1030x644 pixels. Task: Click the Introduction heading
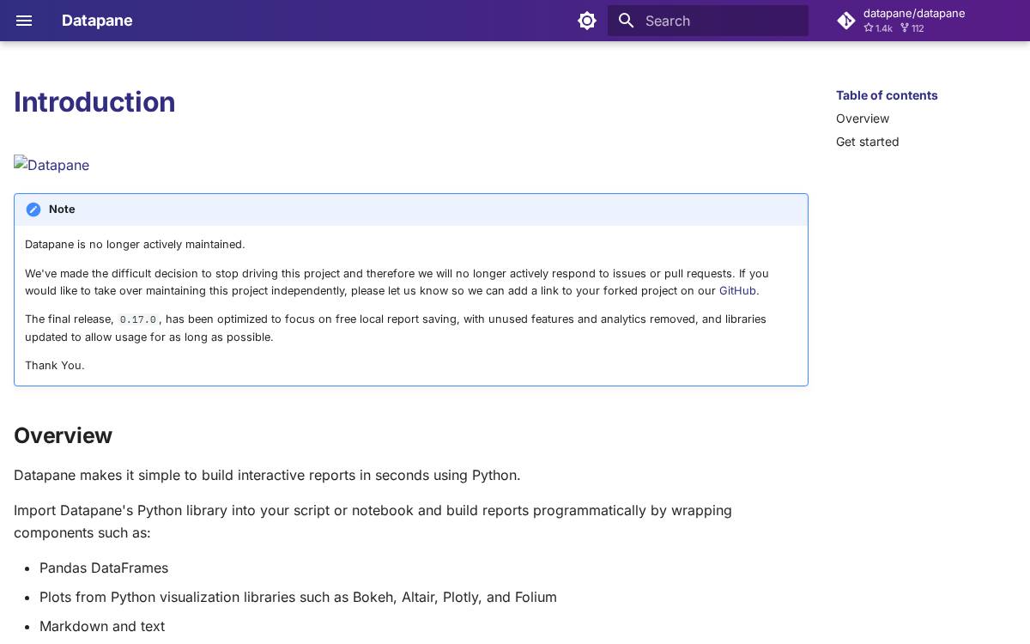(x=94, y=102)
